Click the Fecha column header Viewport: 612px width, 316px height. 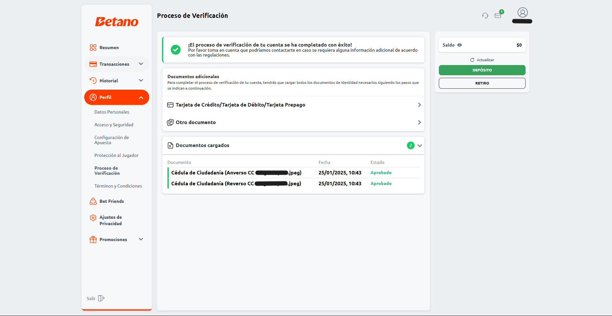(x=324, y=162)
